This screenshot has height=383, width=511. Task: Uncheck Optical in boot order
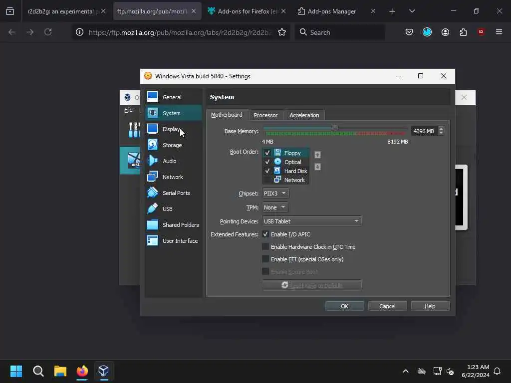click(x=267, y=162)
